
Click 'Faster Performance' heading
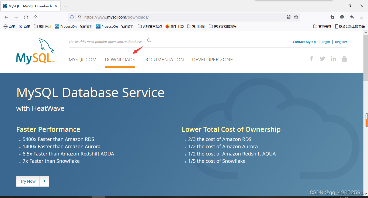click(x=48, y=129)
